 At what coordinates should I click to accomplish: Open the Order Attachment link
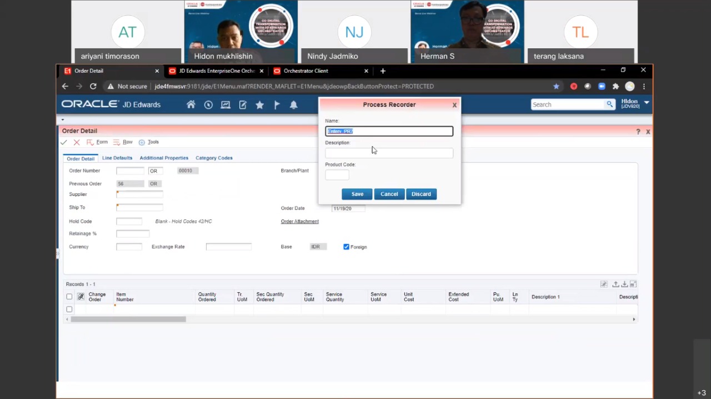(x=299, y=221)
